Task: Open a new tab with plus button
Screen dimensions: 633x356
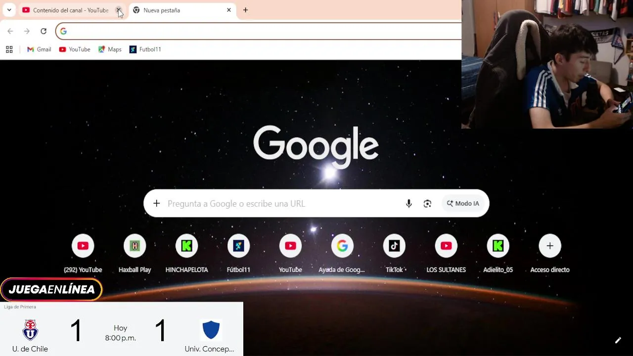Action: coord(245,10)
